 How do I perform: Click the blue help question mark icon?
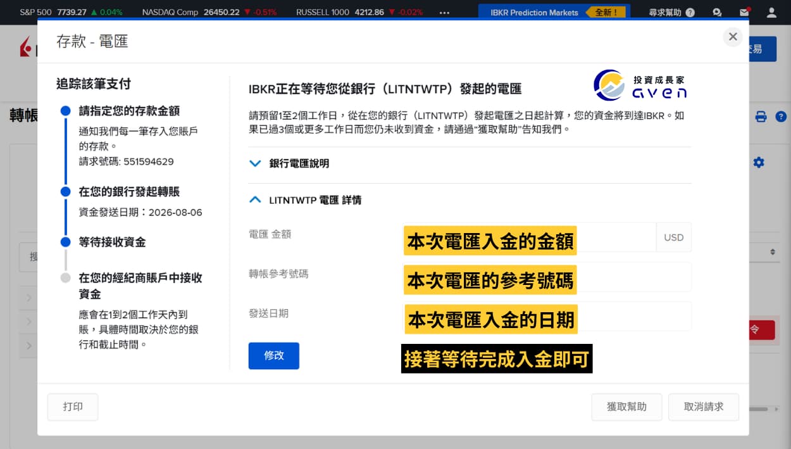[781, 117]
